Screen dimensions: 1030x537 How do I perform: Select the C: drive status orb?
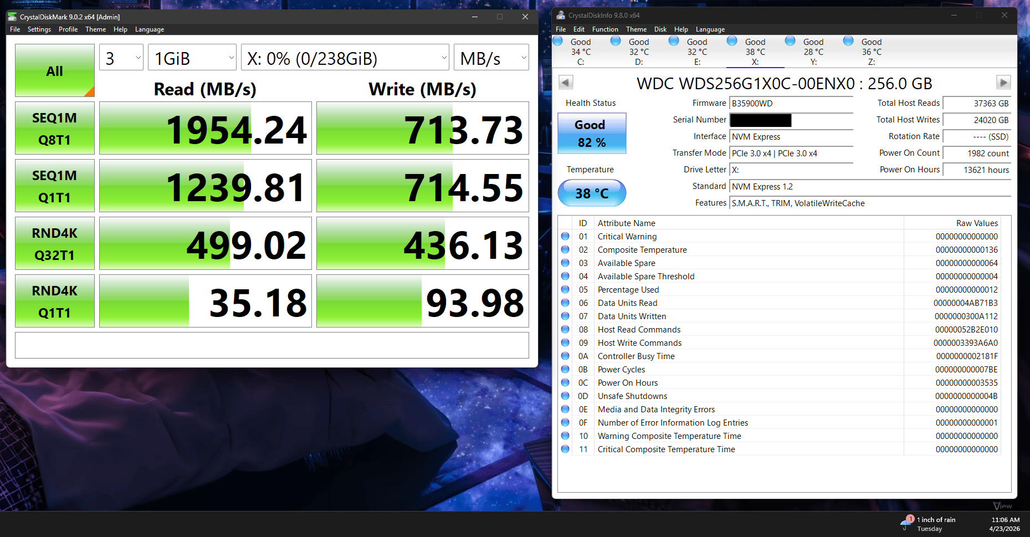tap(558, 41)
